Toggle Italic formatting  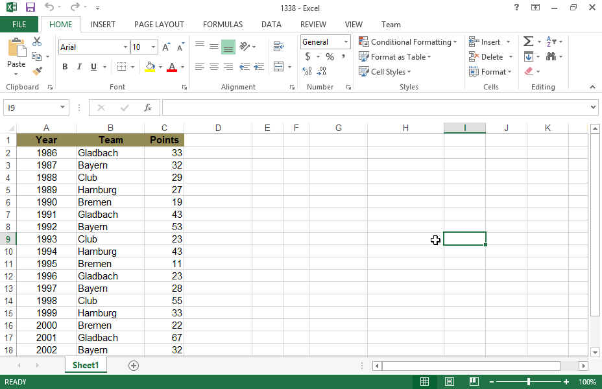pyautogui.click(x=79, y=67)
